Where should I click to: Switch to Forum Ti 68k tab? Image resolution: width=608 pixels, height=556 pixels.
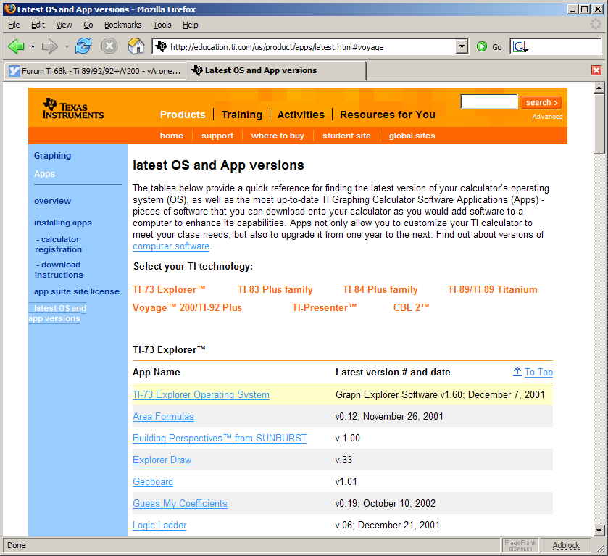pyautogui.click(x=95, y=71)
